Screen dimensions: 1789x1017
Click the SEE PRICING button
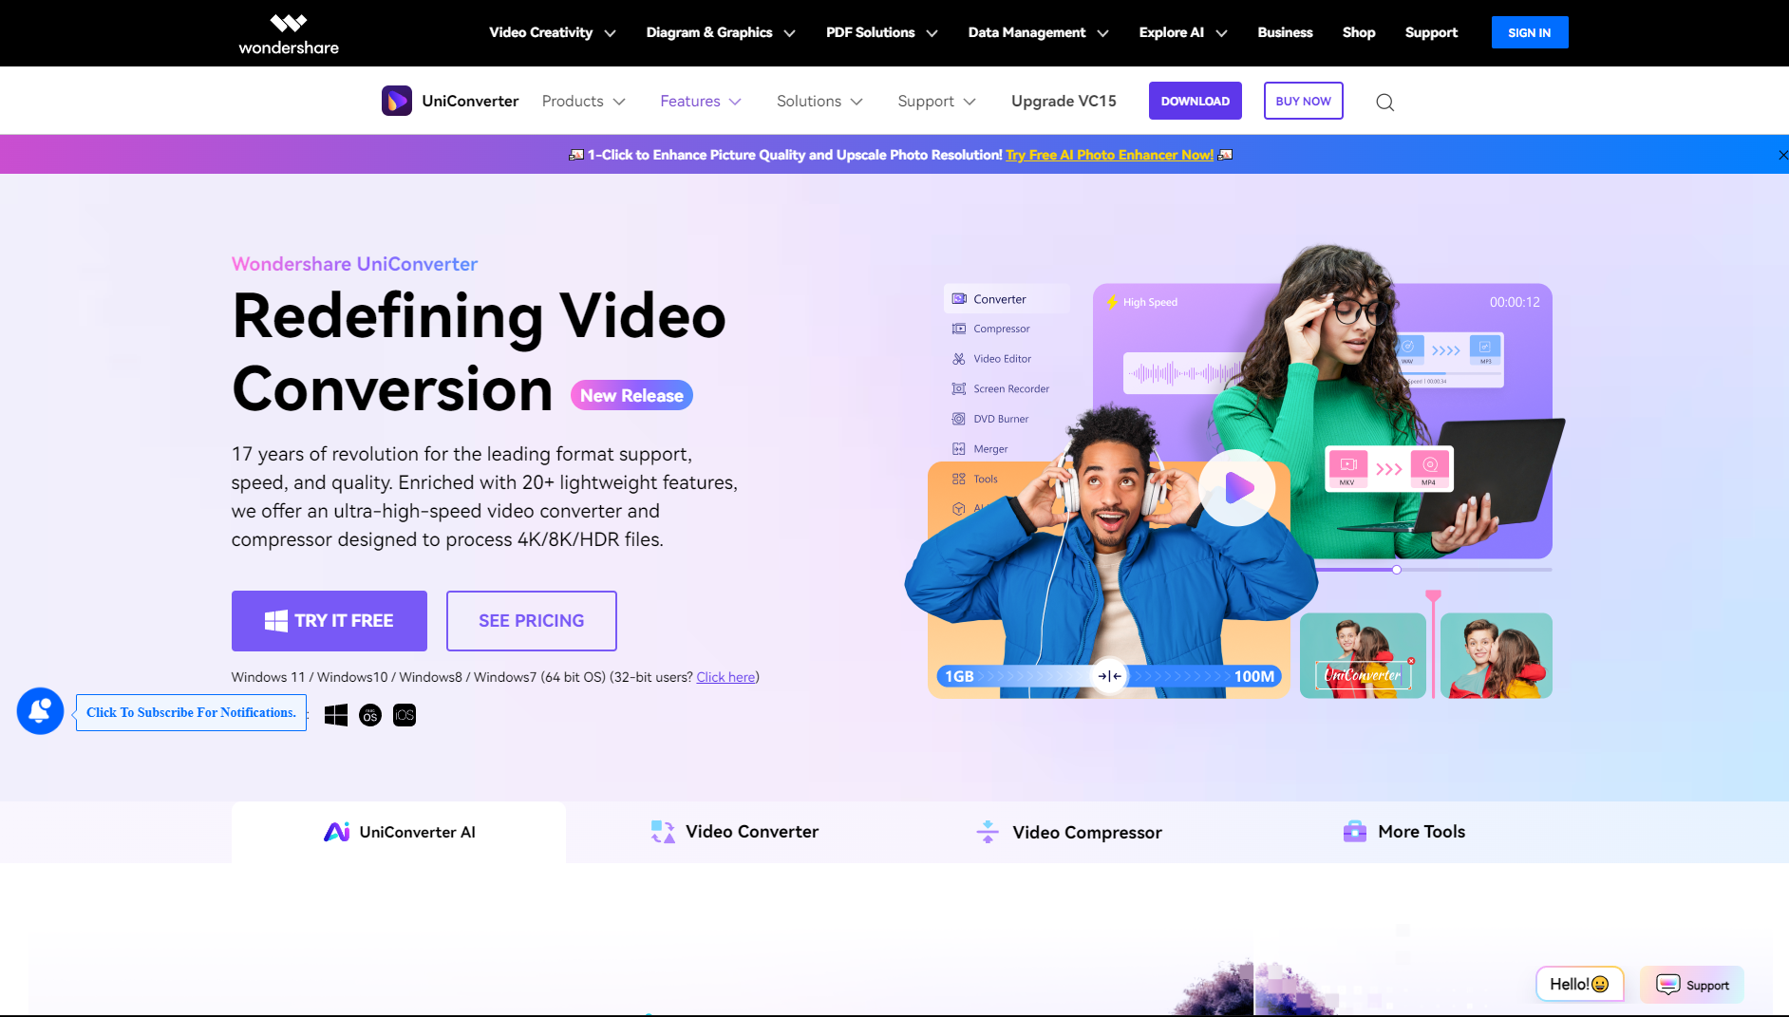531,621
